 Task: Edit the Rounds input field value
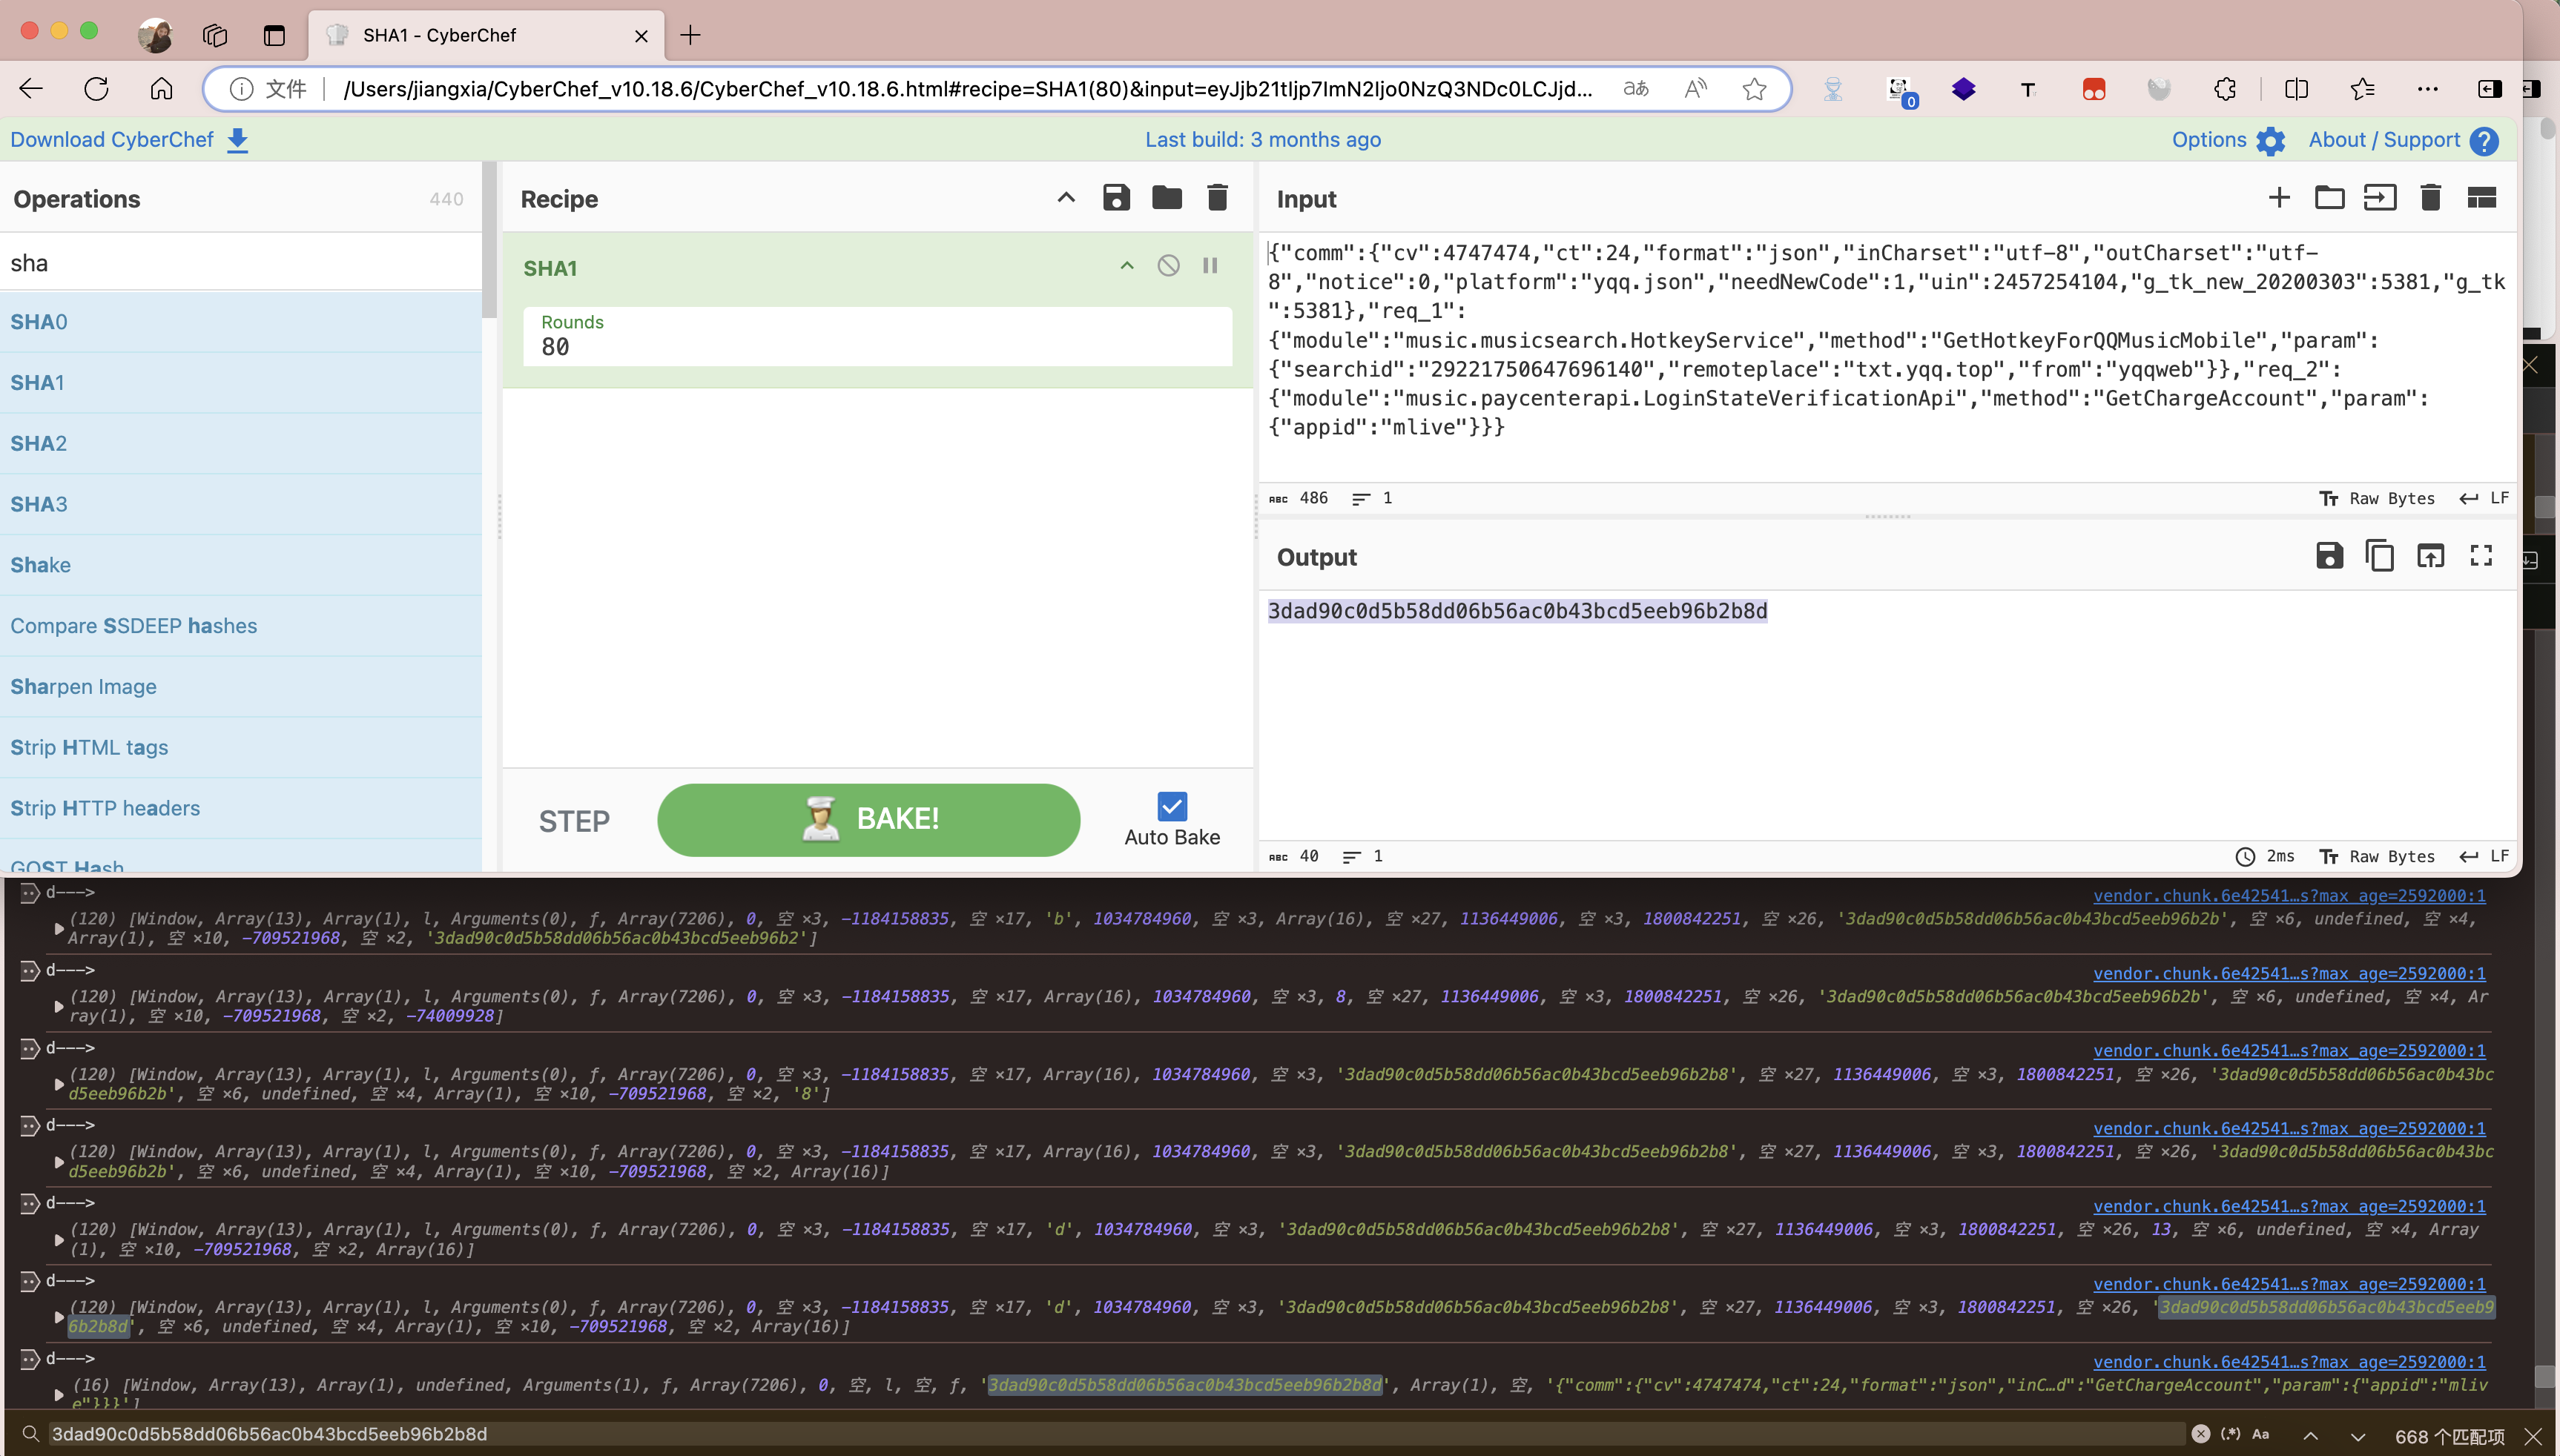tap(879, 346)
